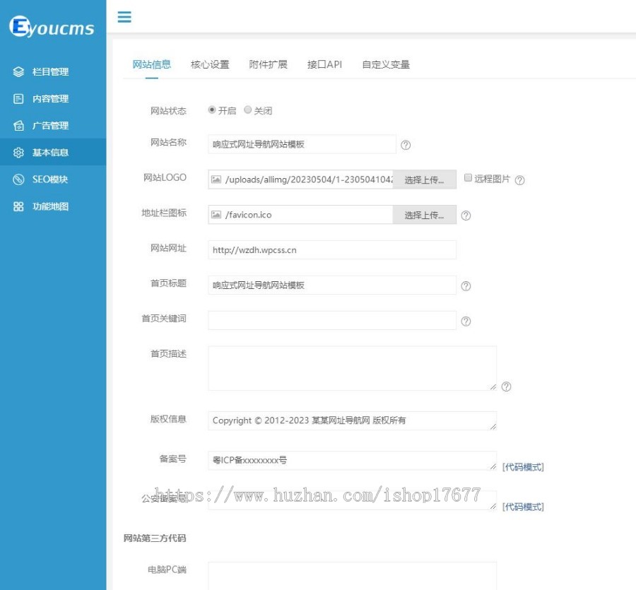Click the image icon in 地址栏图标 field
The image size is (636, 590).
(216, 215)
